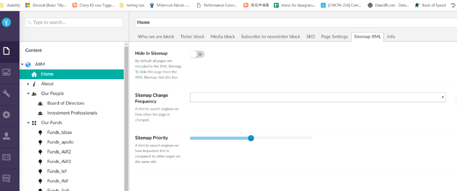Image resolution: width=457 pixels, height=191 pixels.
Task: Select Investment Professionals tree item
Action: tap(72, 113)
